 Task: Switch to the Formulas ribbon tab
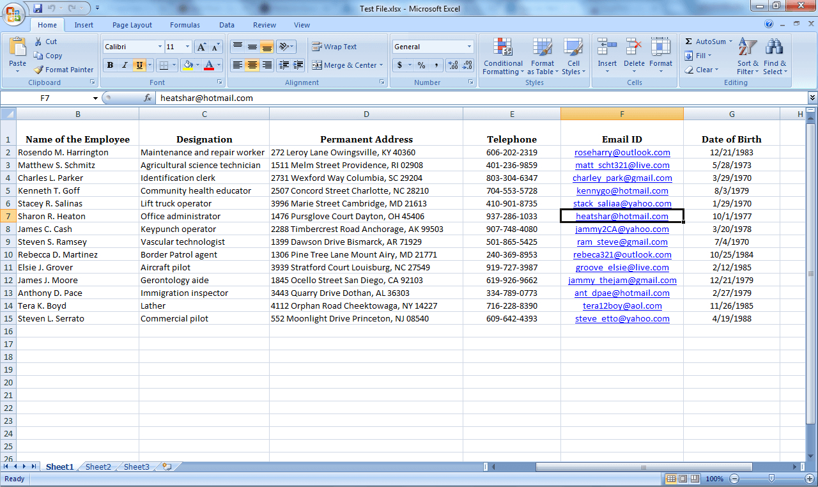185,25
